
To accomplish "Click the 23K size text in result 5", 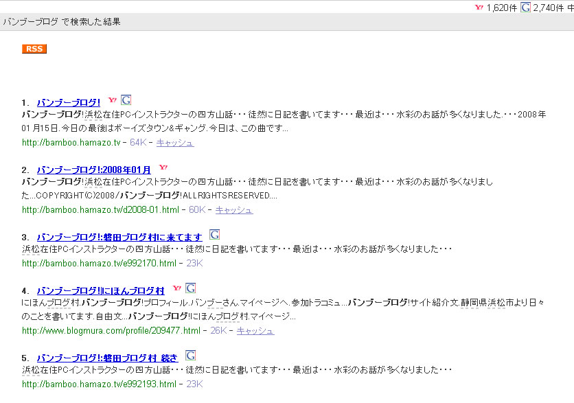I will (x=194, y=384).
